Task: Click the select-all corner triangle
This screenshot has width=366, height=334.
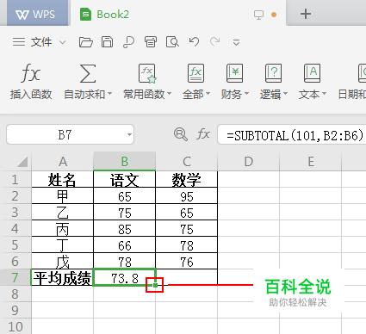Action: point(22,162)
